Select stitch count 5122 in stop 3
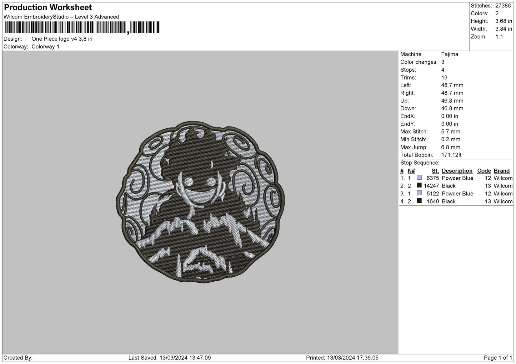Viewport: 516px width, 364px height. pyautogui.click(x=433, y=194)
